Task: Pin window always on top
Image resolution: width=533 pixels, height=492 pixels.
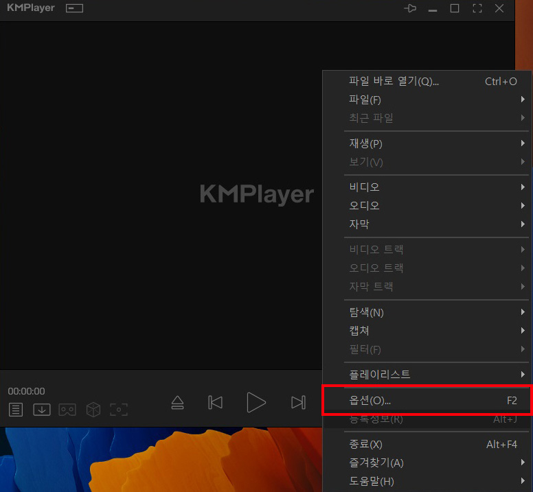Action: [x=410, y=8]
